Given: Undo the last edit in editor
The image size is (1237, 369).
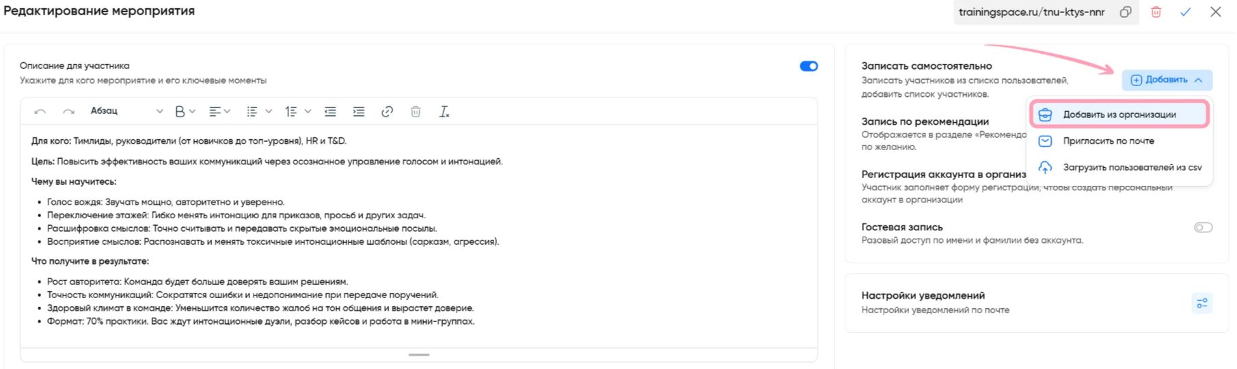Looking at the screenshot, I should (x=40, y=111).
